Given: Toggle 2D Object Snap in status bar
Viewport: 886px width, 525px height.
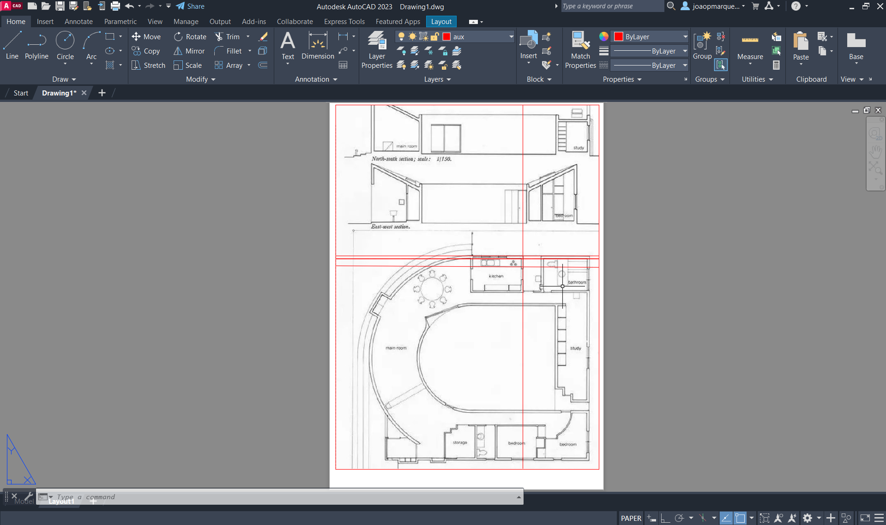Looking at the screenshot, I should [x=740, y=518].
